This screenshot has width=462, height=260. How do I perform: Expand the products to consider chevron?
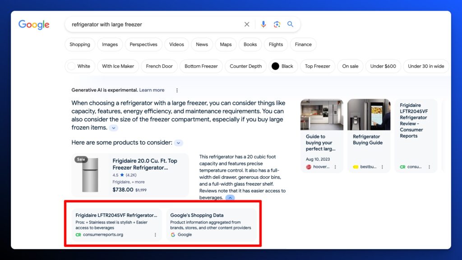179,143
